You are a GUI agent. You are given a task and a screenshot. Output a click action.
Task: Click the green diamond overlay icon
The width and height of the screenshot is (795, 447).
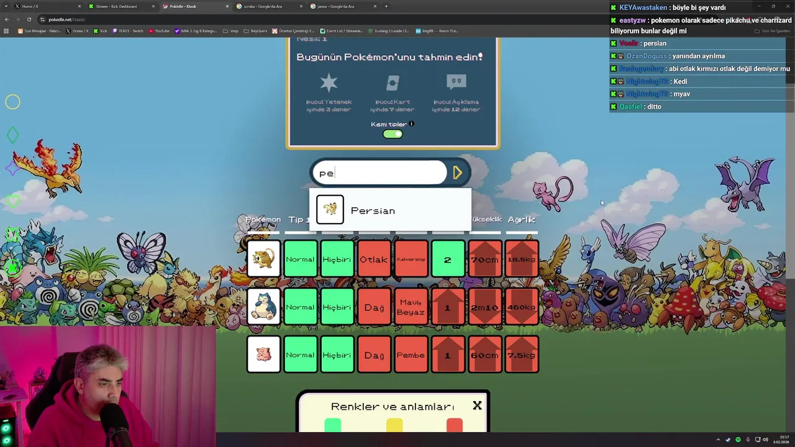point(12,135)
